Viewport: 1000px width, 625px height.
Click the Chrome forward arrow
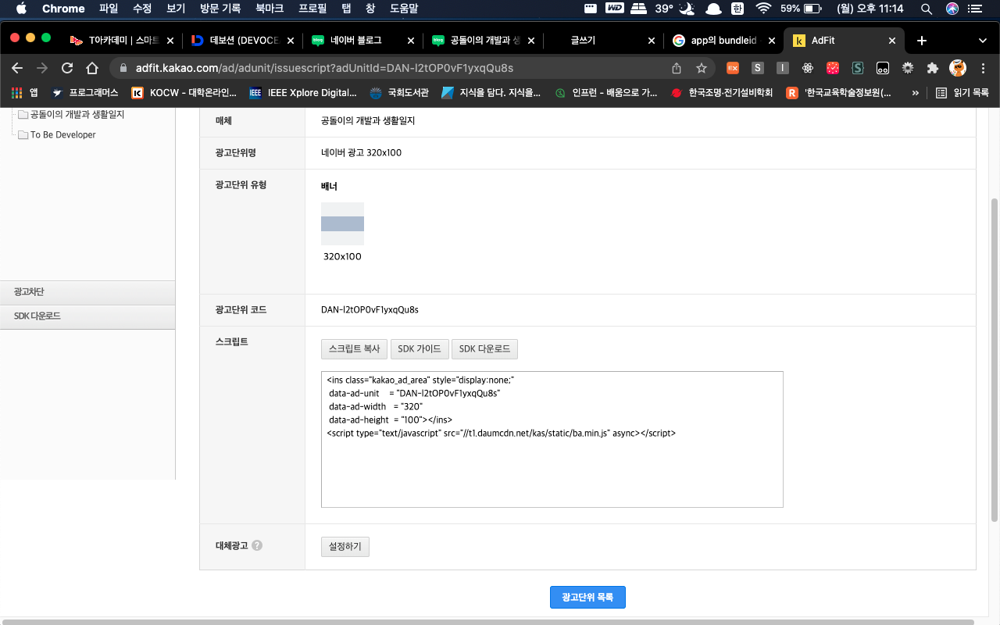click(x=42, y=68)
